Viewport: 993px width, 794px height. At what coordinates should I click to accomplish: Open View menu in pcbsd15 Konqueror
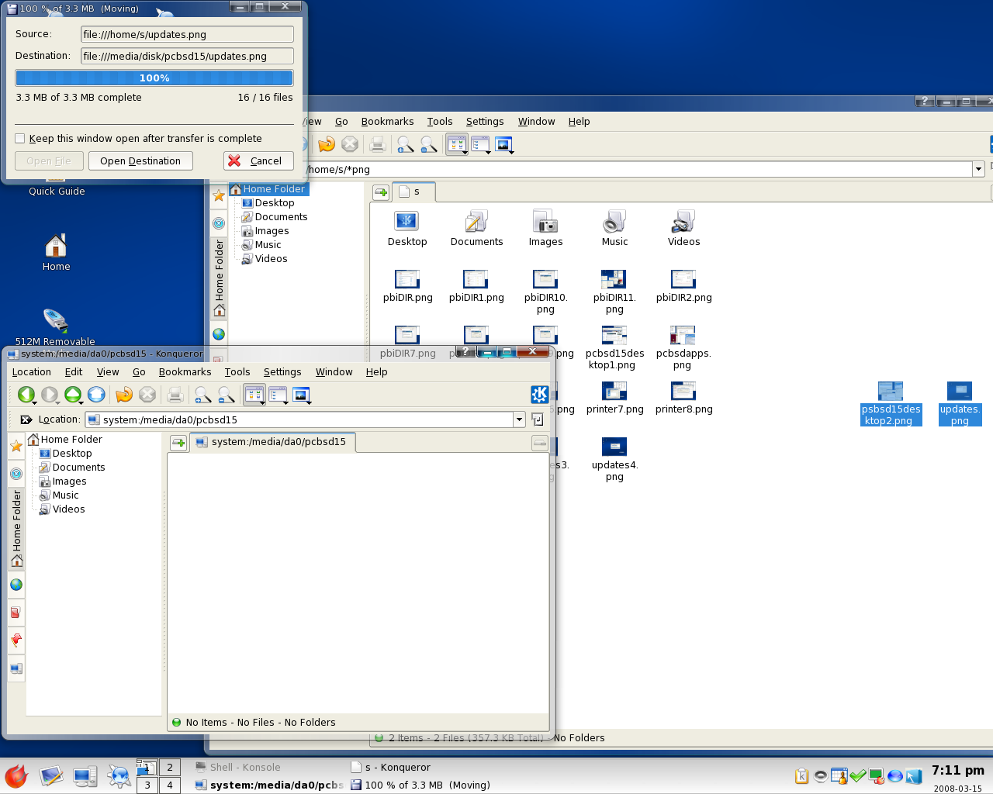point(108,372)
